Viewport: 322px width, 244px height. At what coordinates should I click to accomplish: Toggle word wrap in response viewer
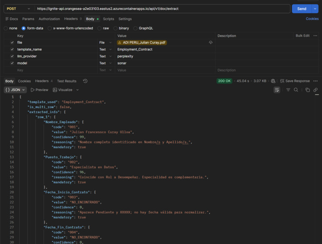tap(277, 90)
